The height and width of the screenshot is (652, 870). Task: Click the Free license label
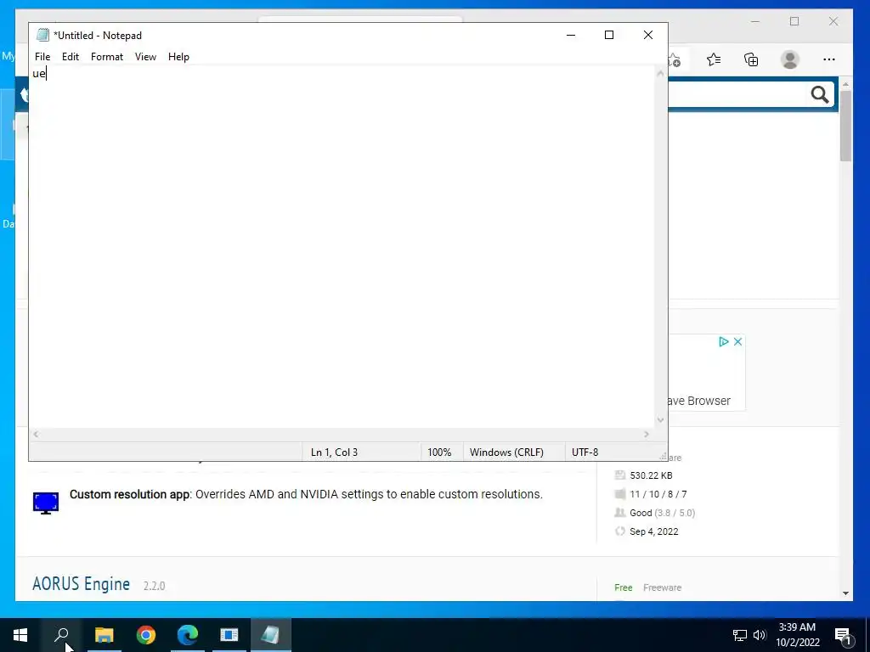pos(623,587)
